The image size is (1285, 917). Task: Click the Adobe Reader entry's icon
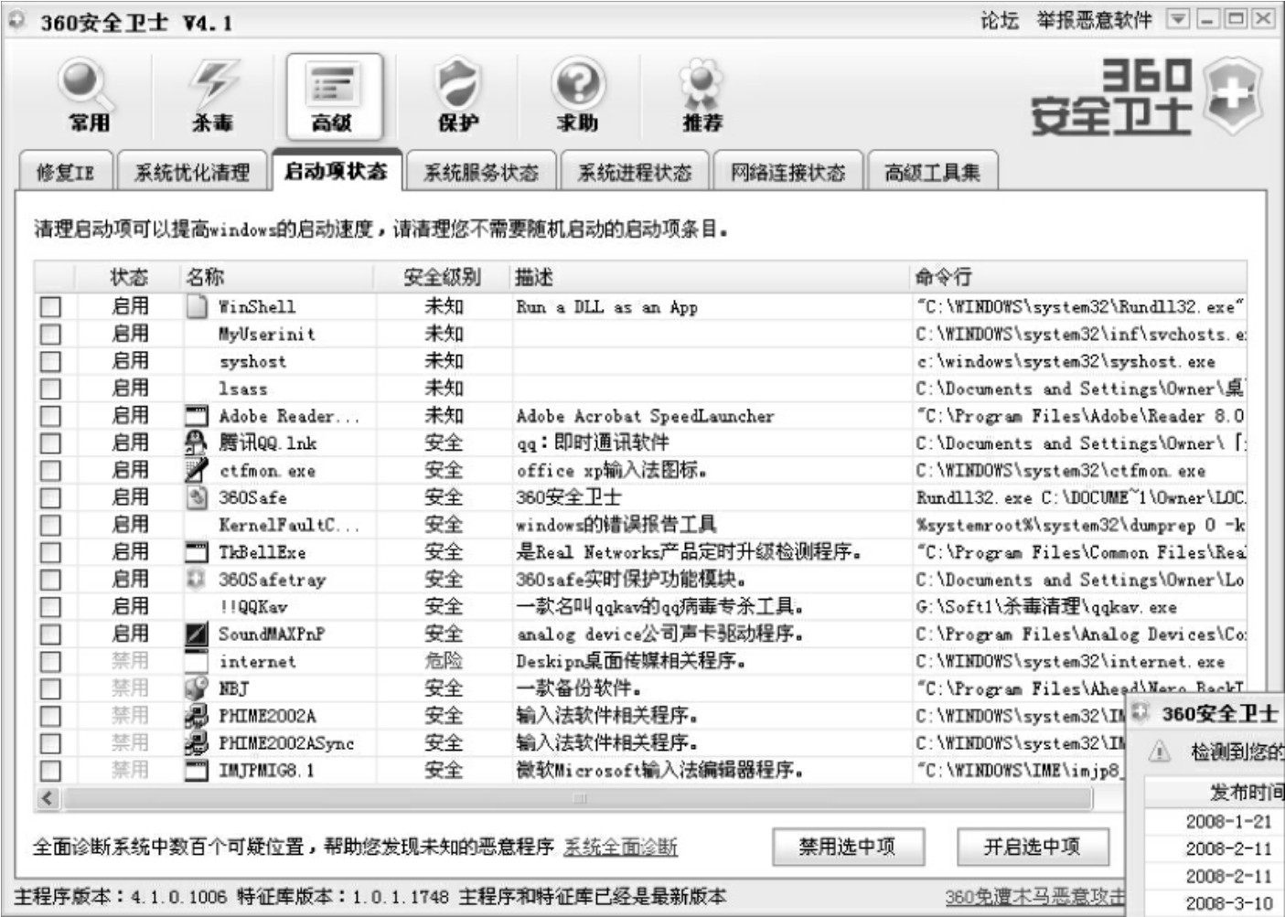coord(197,416)
